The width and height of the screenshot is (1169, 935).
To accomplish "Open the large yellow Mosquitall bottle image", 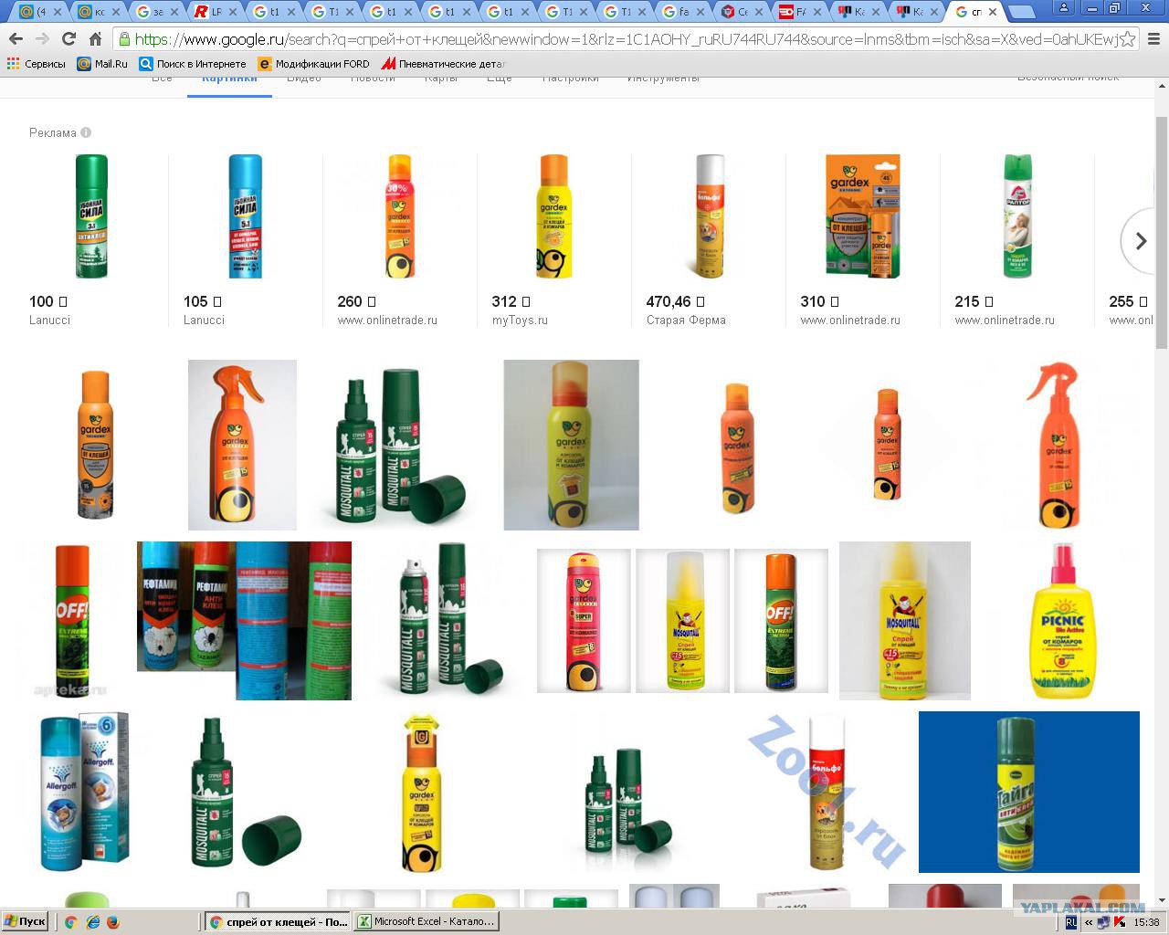I will (x=905, y=621).
